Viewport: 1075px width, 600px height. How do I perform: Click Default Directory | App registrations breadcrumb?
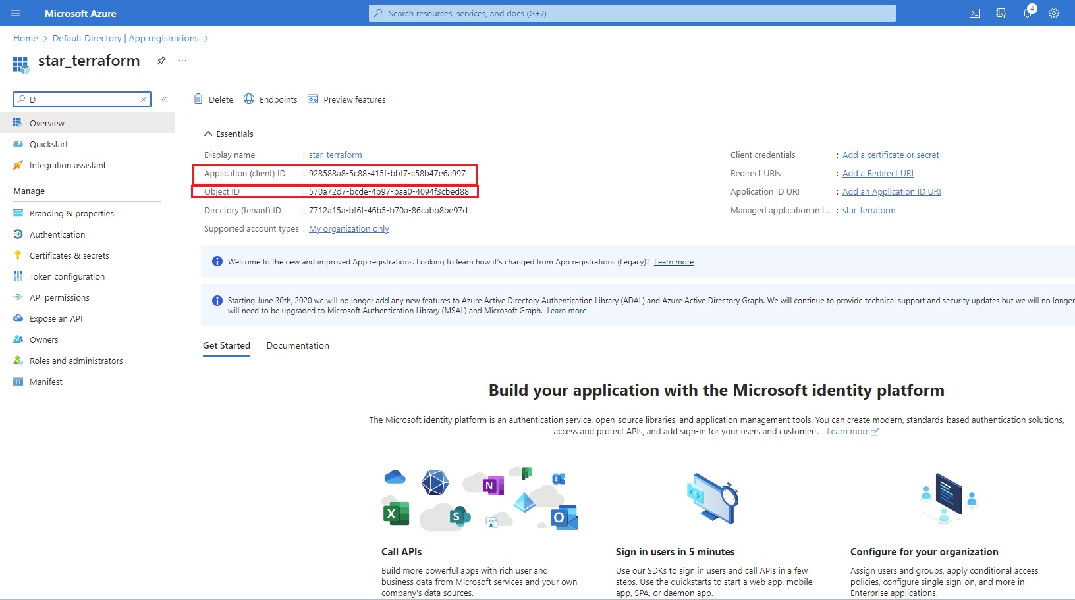(125, 38)
